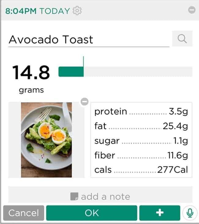Open the avocado toast photo thumbnail
199x224 pixels.
(x=47, y=140)
